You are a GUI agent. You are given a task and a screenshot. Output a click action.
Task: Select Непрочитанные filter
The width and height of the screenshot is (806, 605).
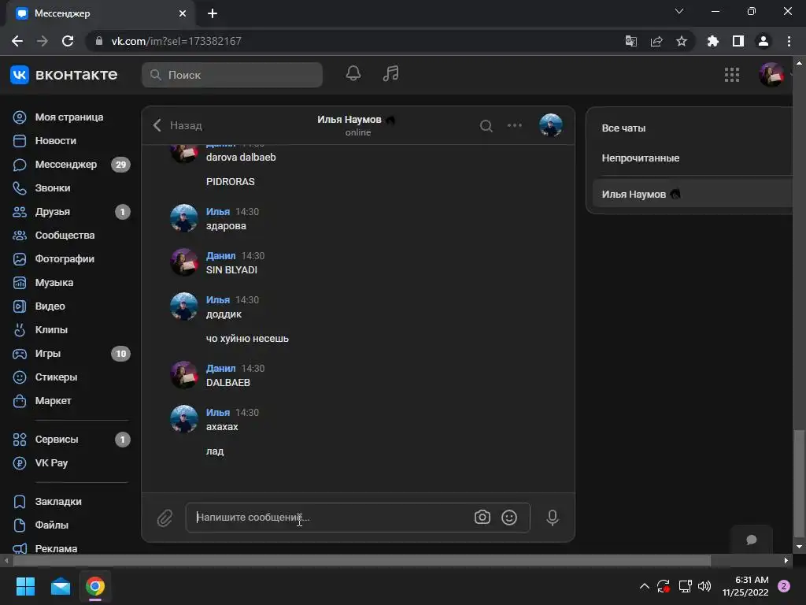tap(641, 158)
